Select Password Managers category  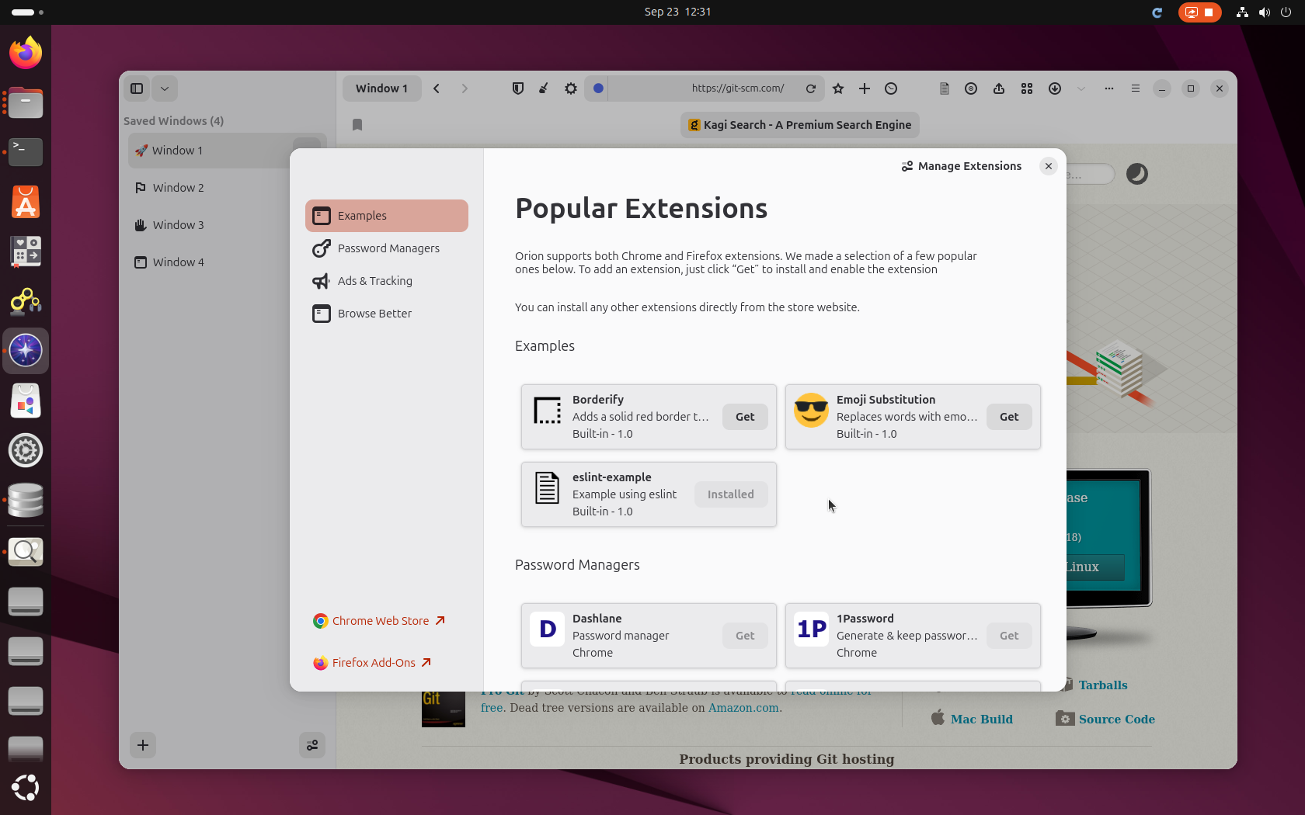click(x=388, y=248)
